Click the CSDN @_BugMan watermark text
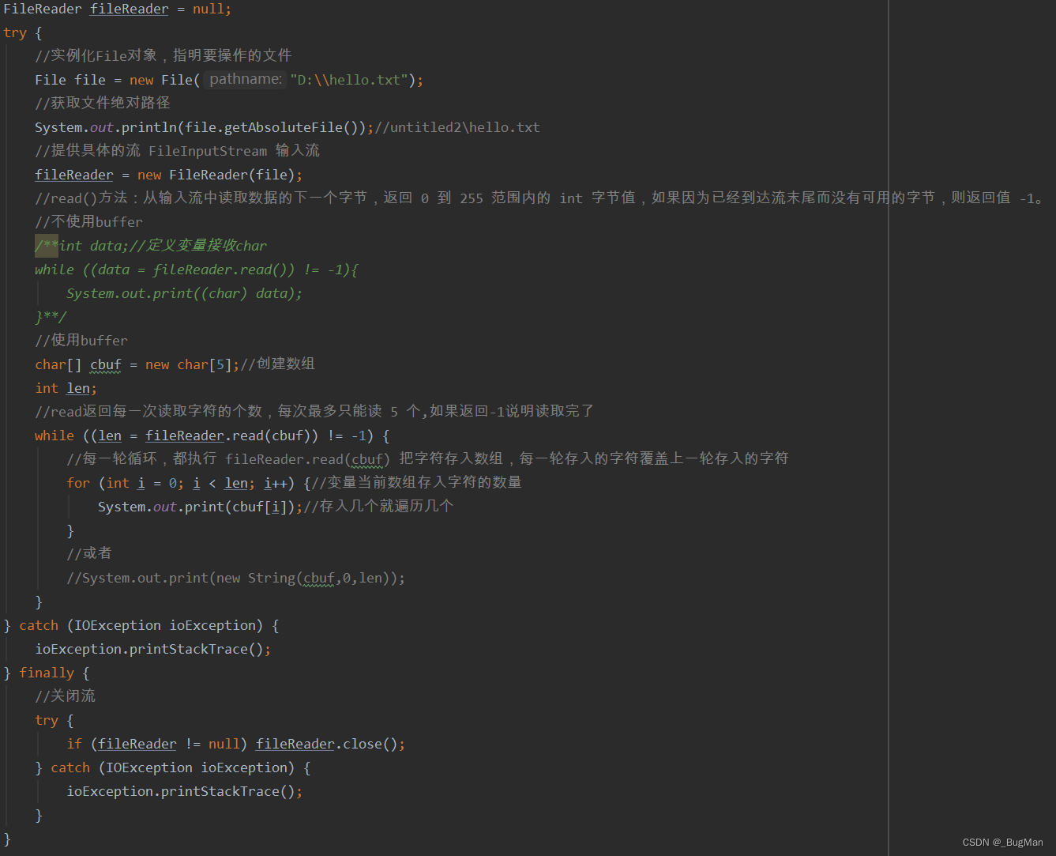This screenshot has width=1056, height=856. [x=1003, y=842]
